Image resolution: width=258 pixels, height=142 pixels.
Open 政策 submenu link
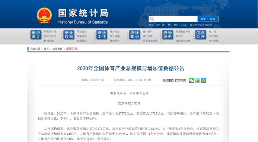click(212, 32)
